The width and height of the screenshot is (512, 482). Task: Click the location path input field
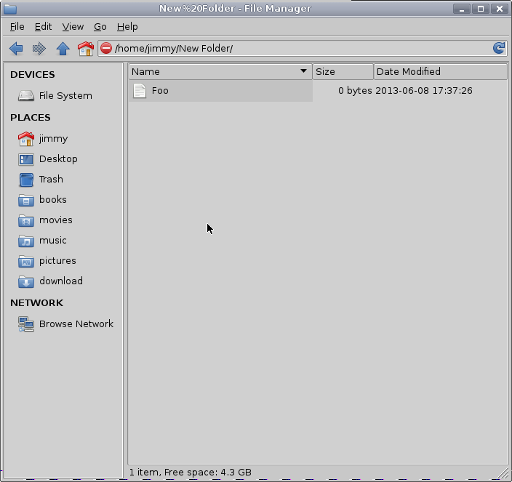[298, 49]
